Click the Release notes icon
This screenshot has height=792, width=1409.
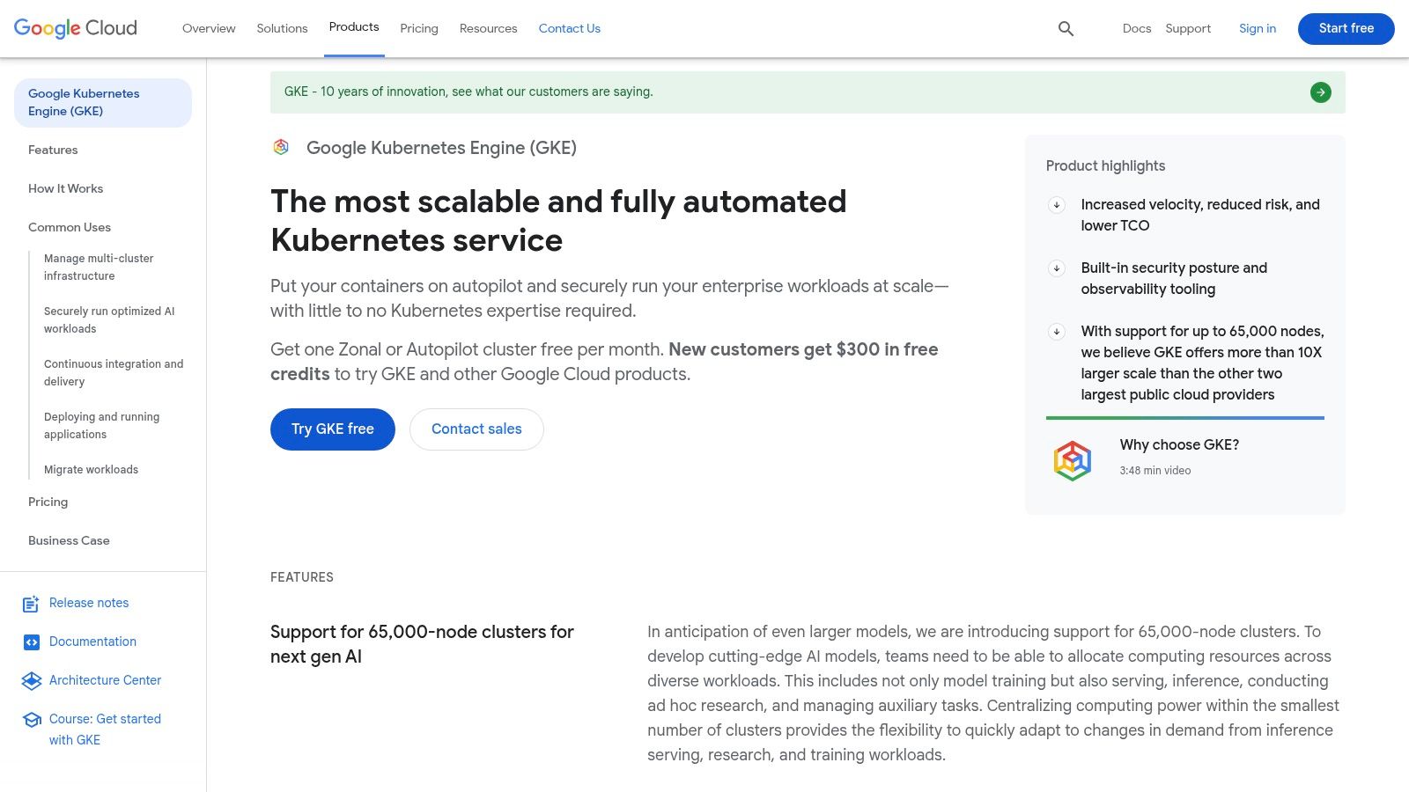click(31, 604)
